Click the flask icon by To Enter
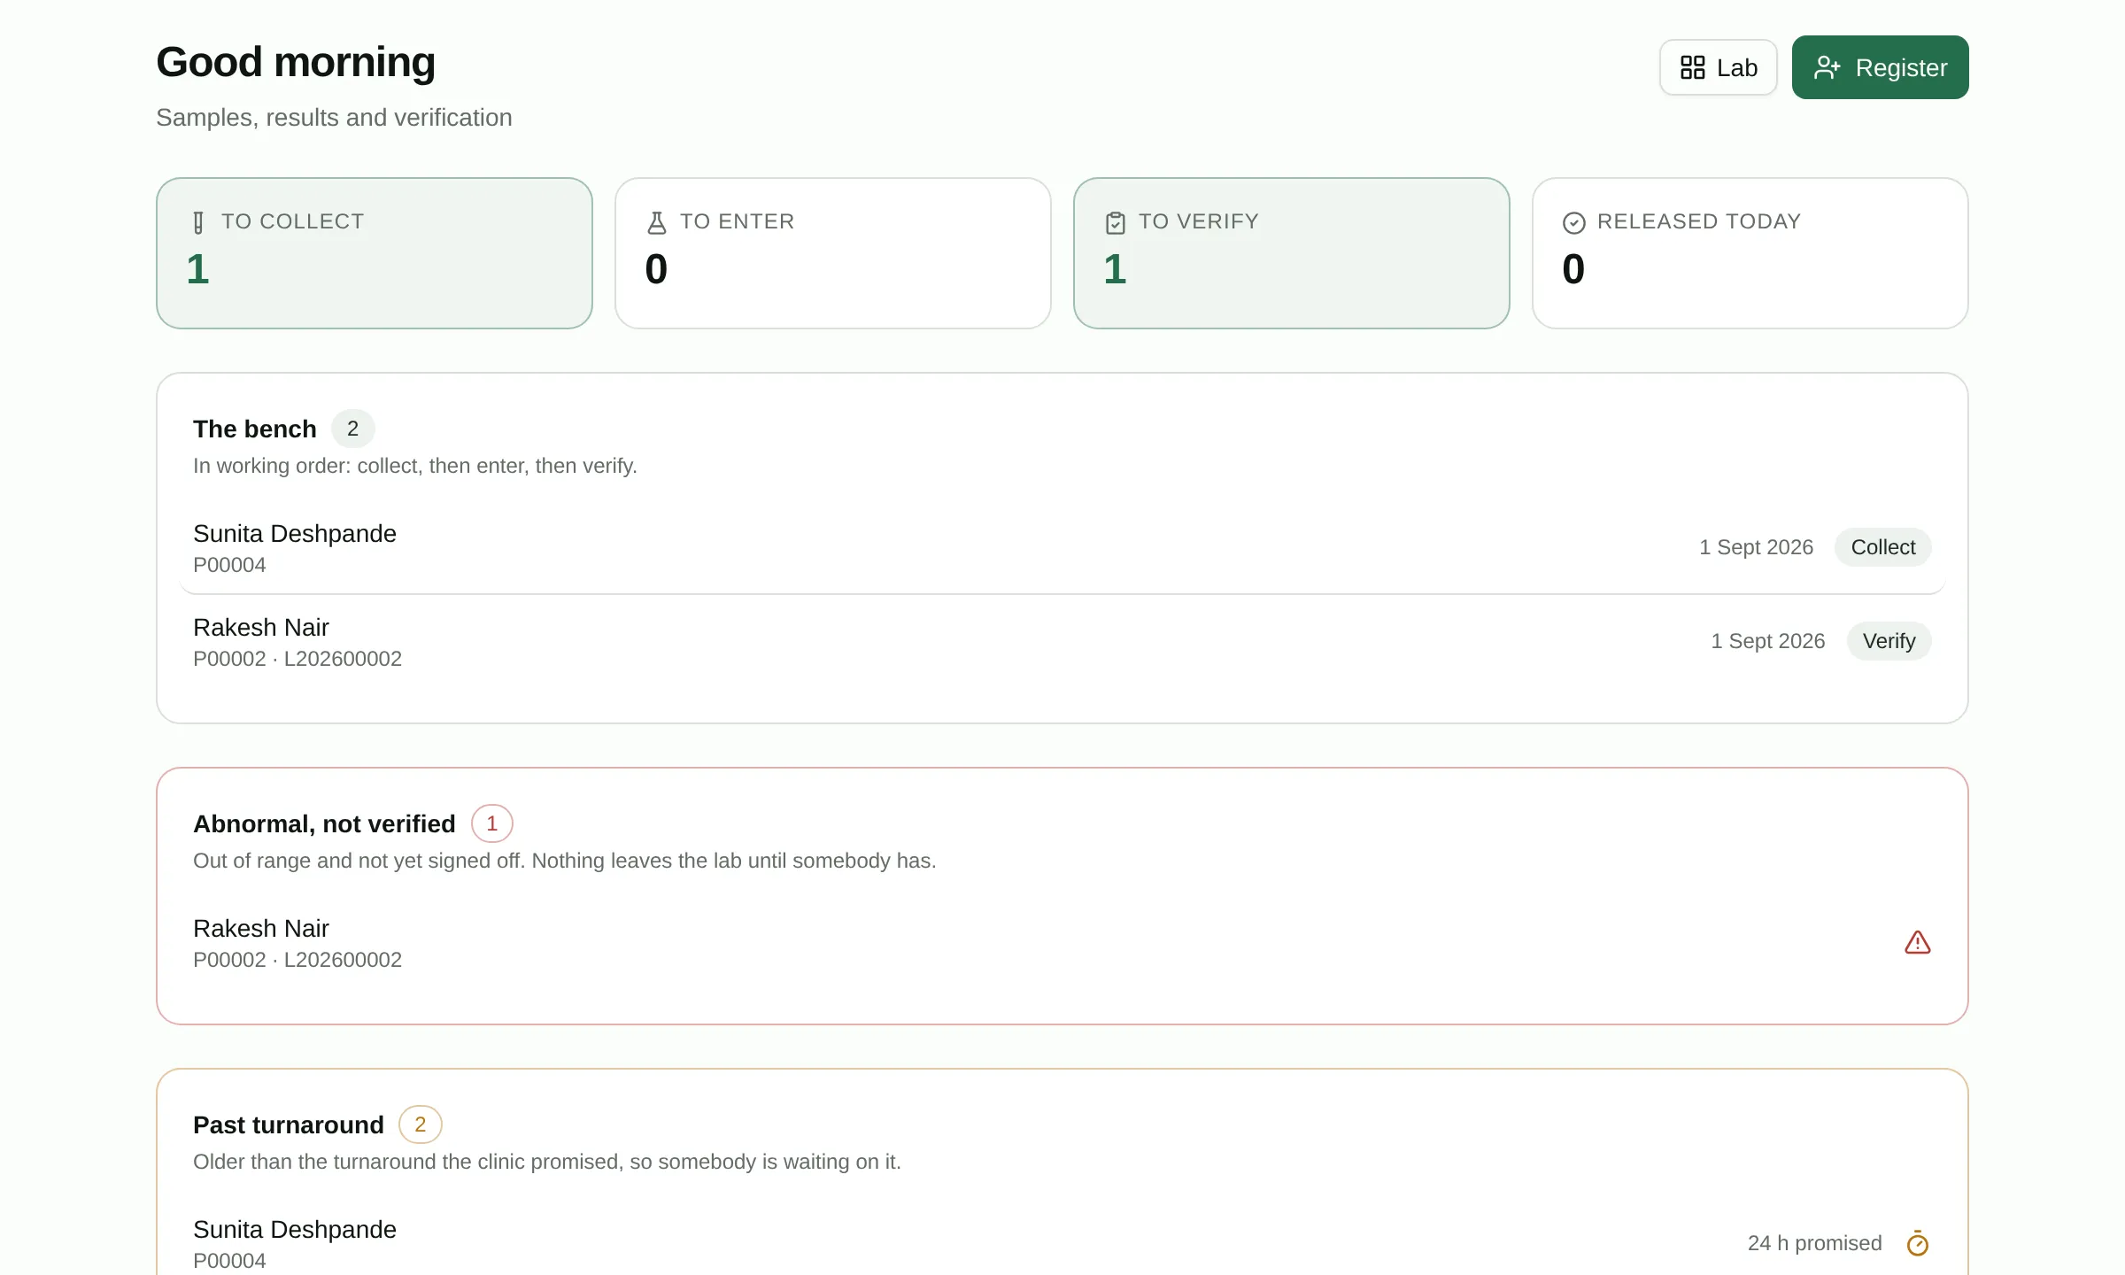The width and height of the screenshot is (2125, 1275). [x=657, y=222]
